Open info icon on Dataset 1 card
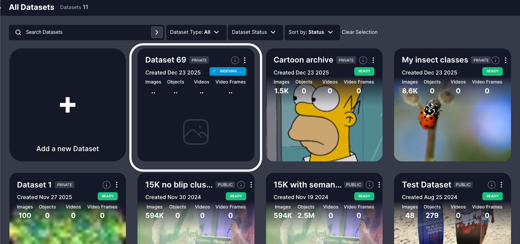520x244 pixels. 107,185
